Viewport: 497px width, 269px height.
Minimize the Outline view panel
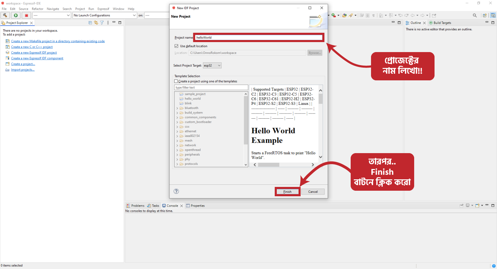point(487,22)
